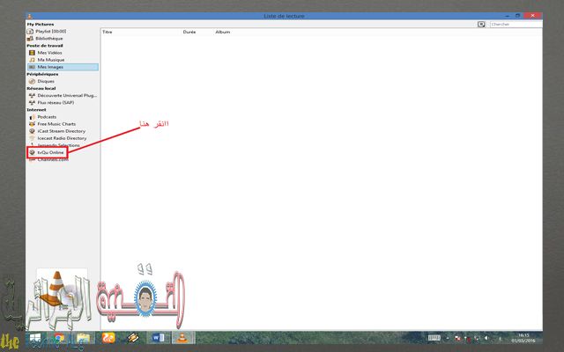Viewport: 564px width, 352px height.
Task: Click the Flux réseau (SAP) icon
Action: [31, 102]
